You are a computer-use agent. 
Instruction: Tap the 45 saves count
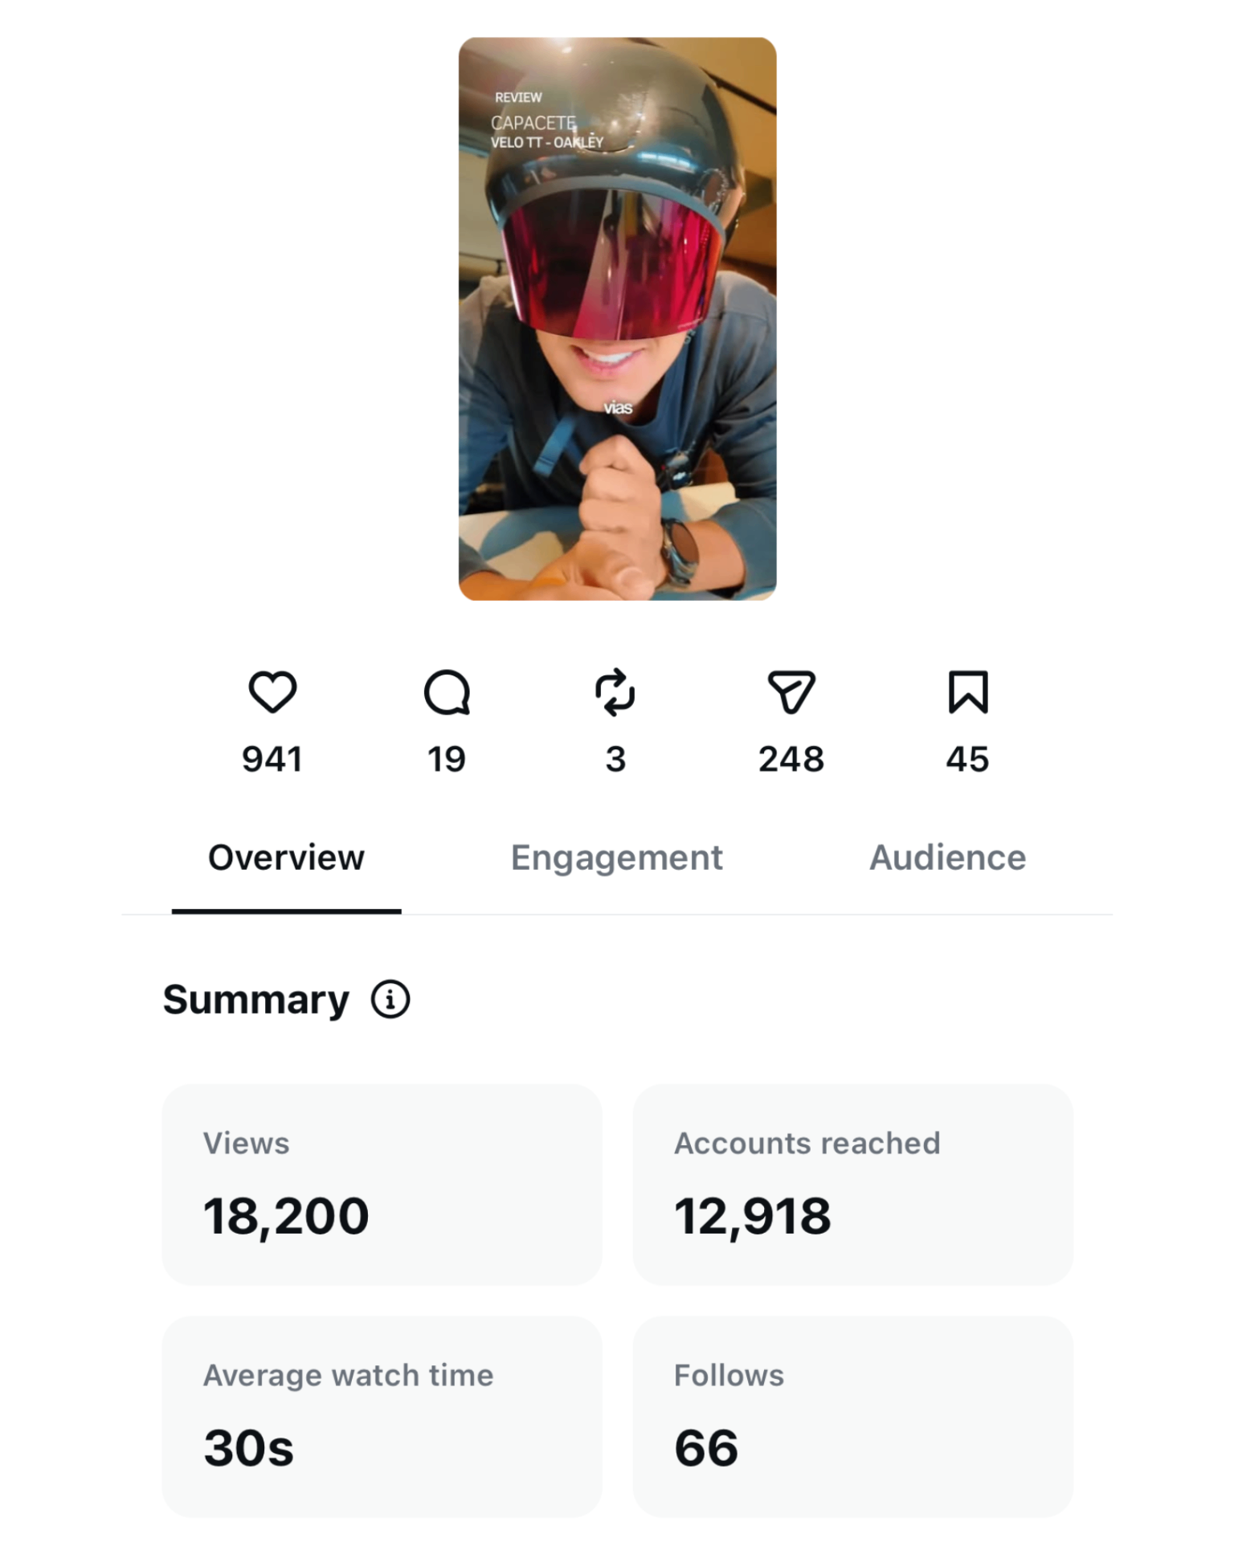[967, 759]
